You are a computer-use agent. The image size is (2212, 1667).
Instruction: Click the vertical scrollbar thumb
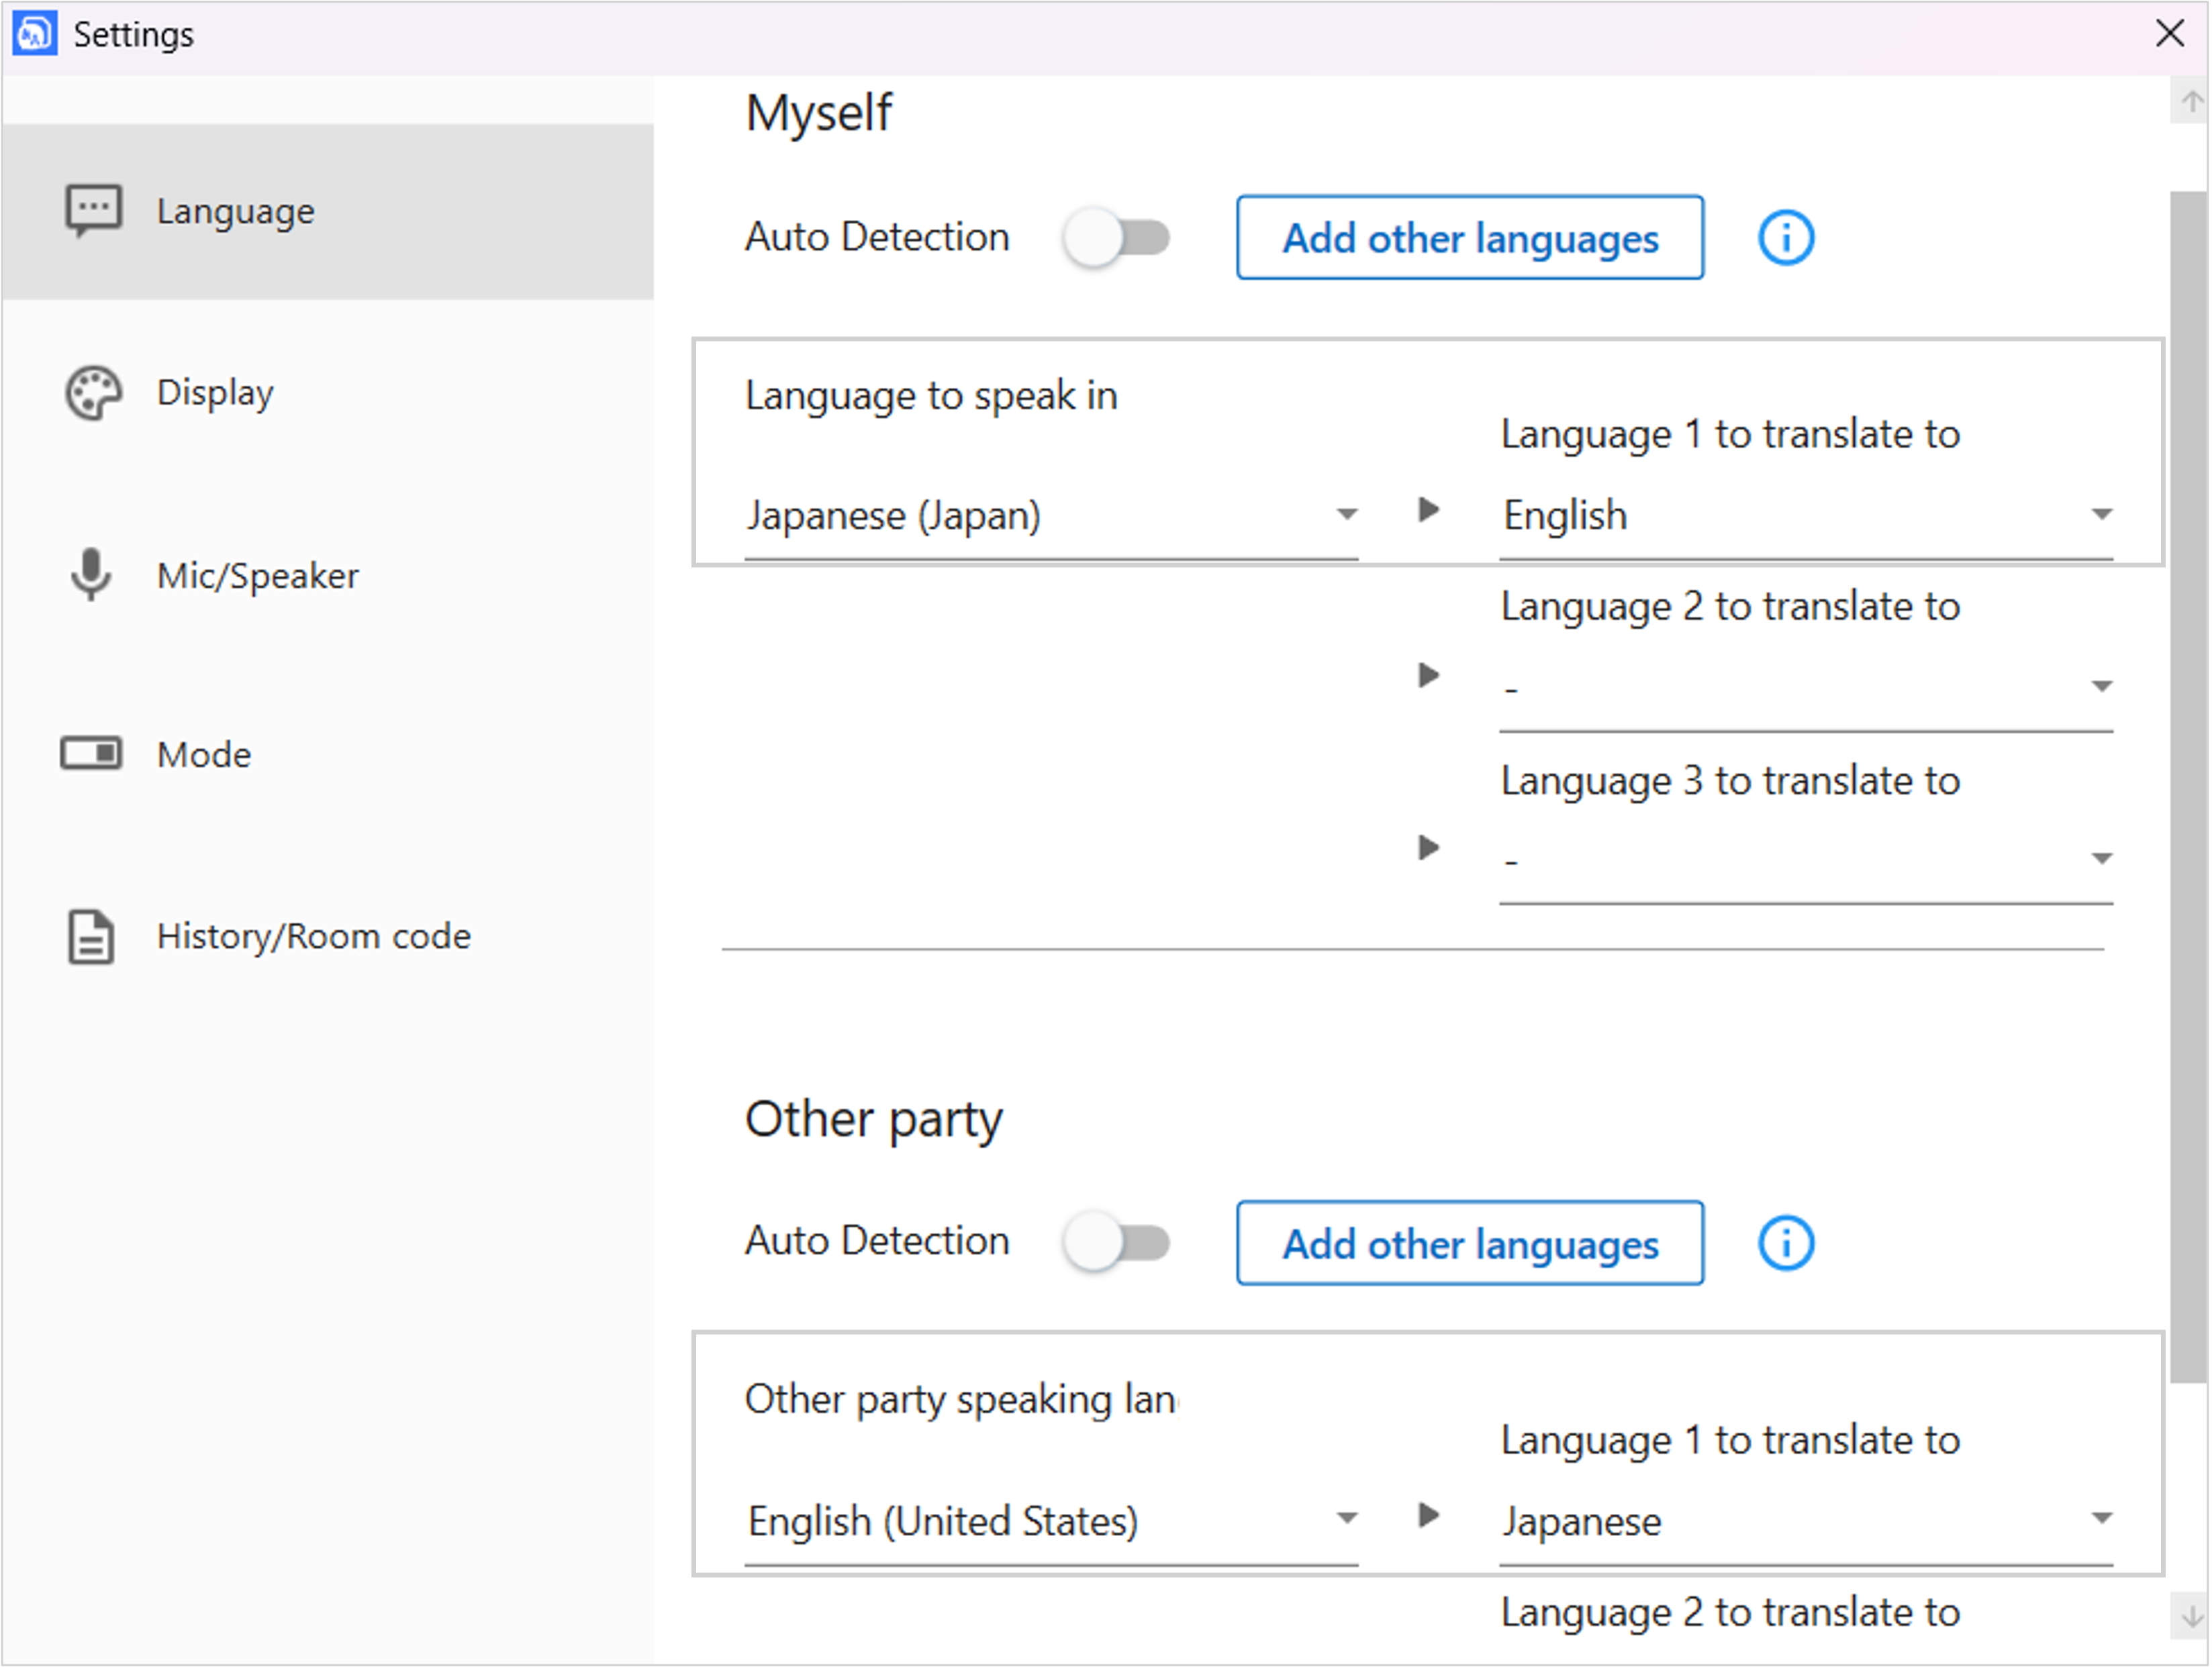2189,787
